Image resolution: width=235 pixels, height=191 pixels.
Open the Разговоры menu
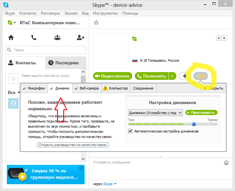point(50,13)
